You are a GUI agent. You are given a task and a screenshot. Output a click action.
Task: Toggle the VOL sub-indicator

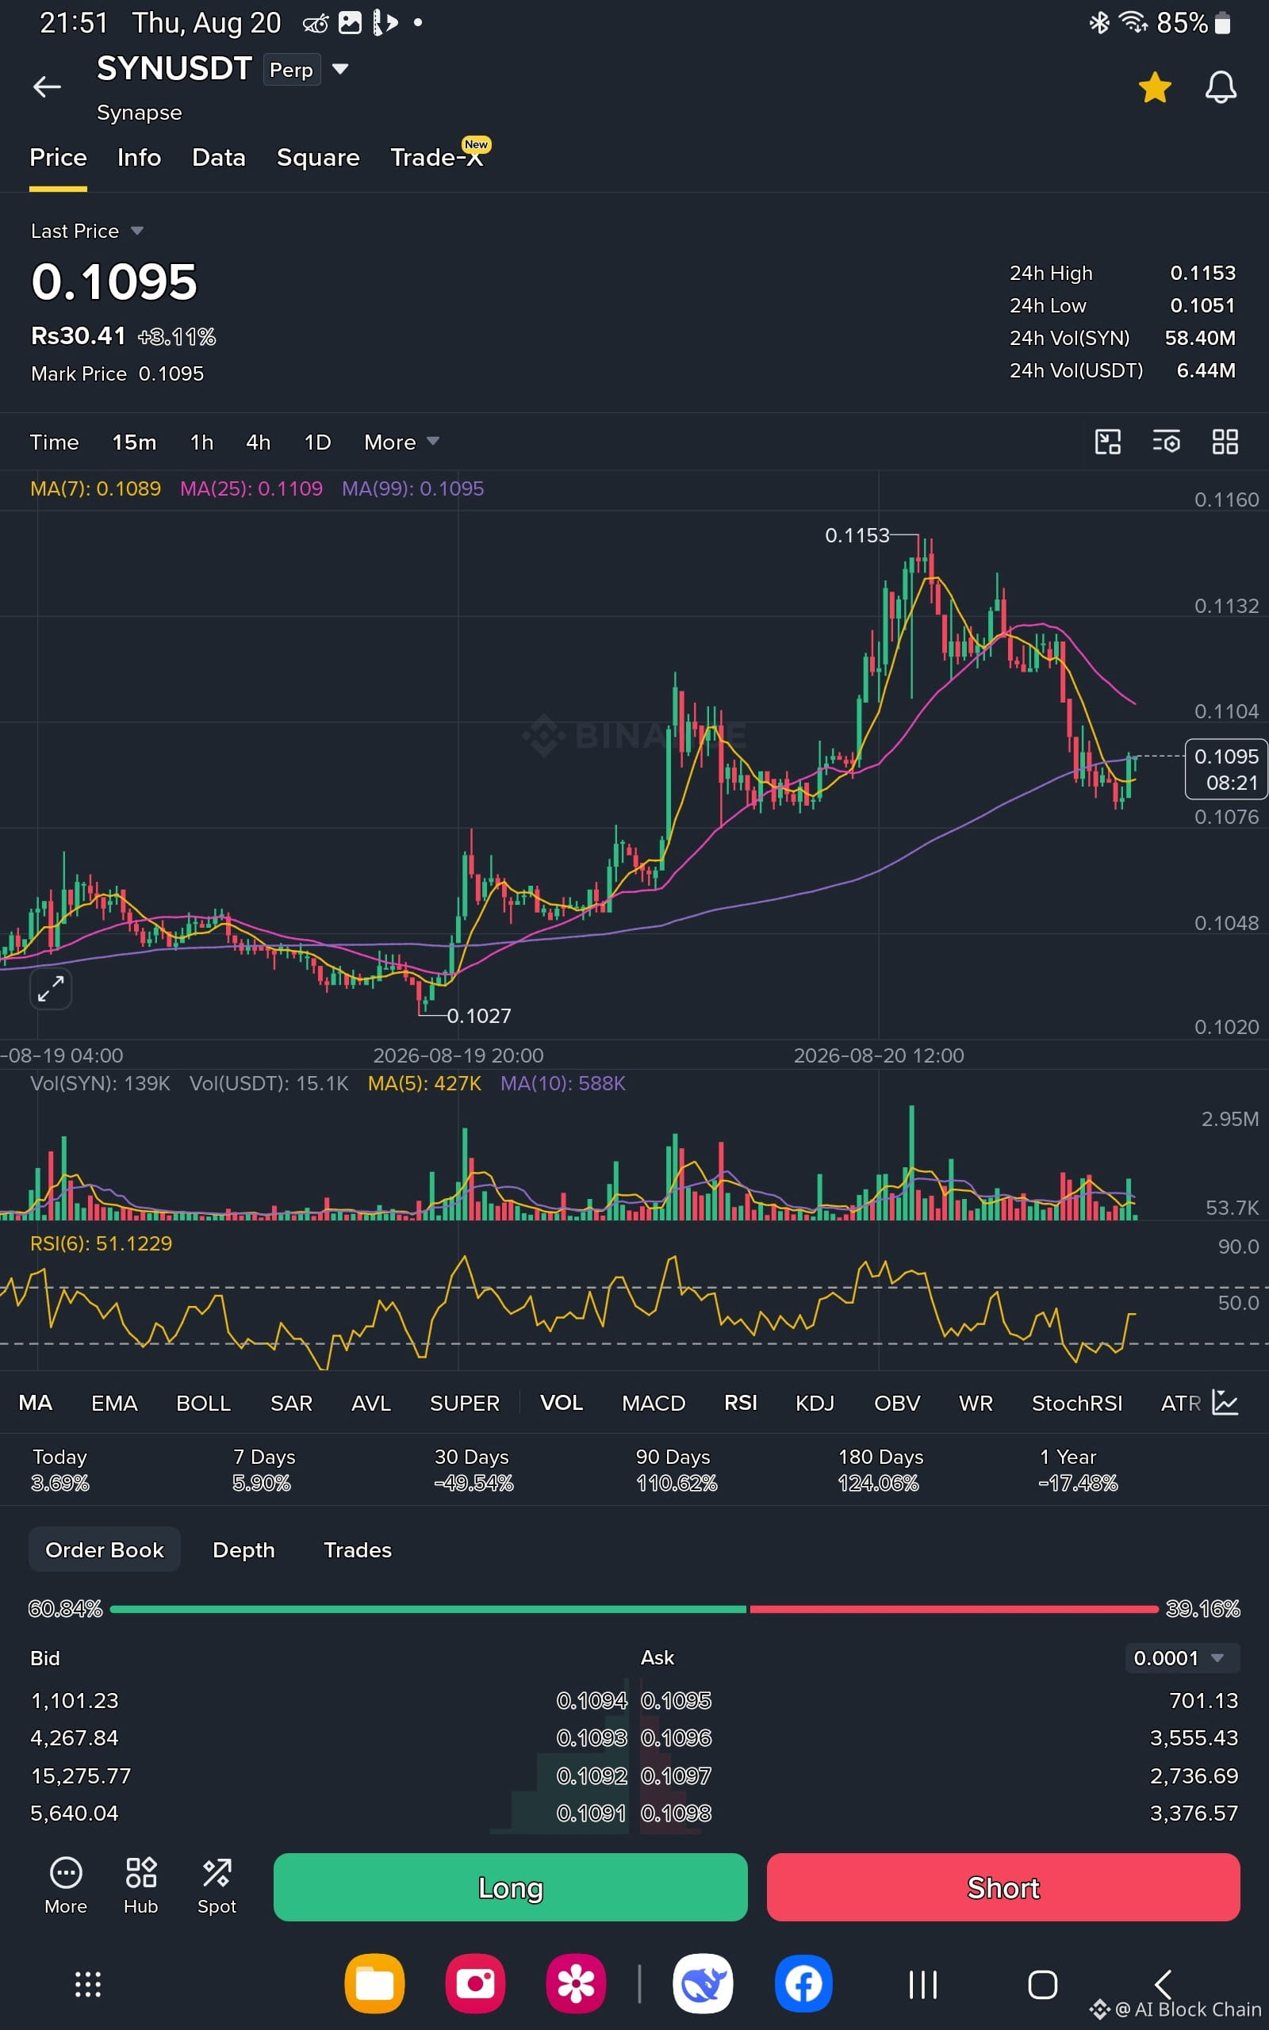pyautogui.click(x=562, y=1404)
